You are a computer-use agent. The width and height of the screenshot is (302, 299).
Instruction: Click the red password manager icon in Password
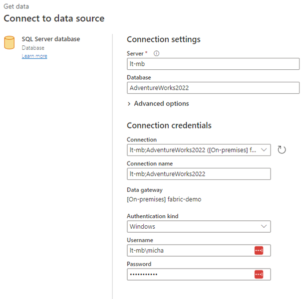(259, 275)
